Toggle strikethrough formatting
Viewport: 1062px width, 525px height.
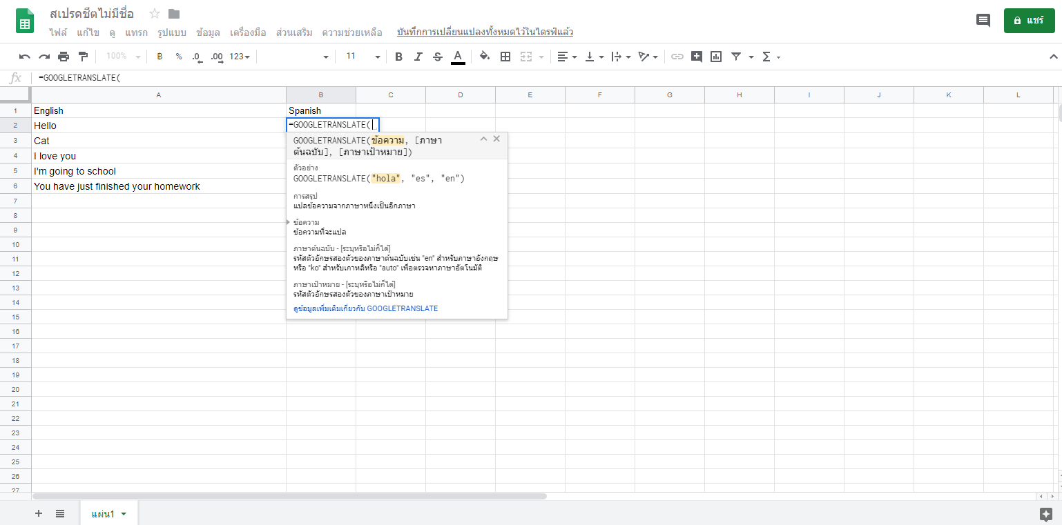pyautogui.click(x=437, y=57)
